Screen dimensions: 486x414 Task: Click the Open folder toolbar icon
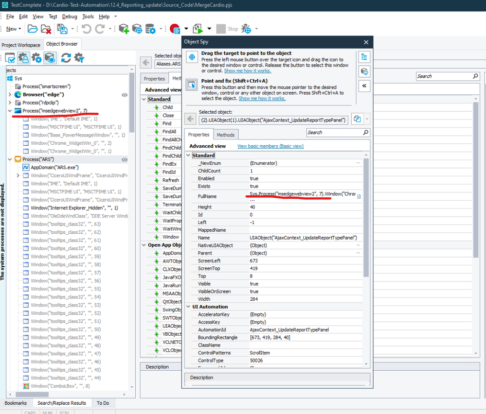point(33,29)
